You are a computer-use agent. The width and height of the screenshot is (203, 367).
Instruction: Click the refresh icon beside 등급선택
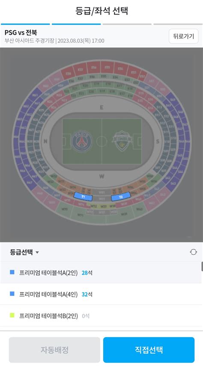point(194,252)
